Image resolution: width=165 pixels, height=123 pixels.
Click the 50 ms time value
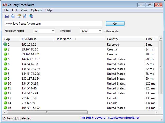pos(150,79)
